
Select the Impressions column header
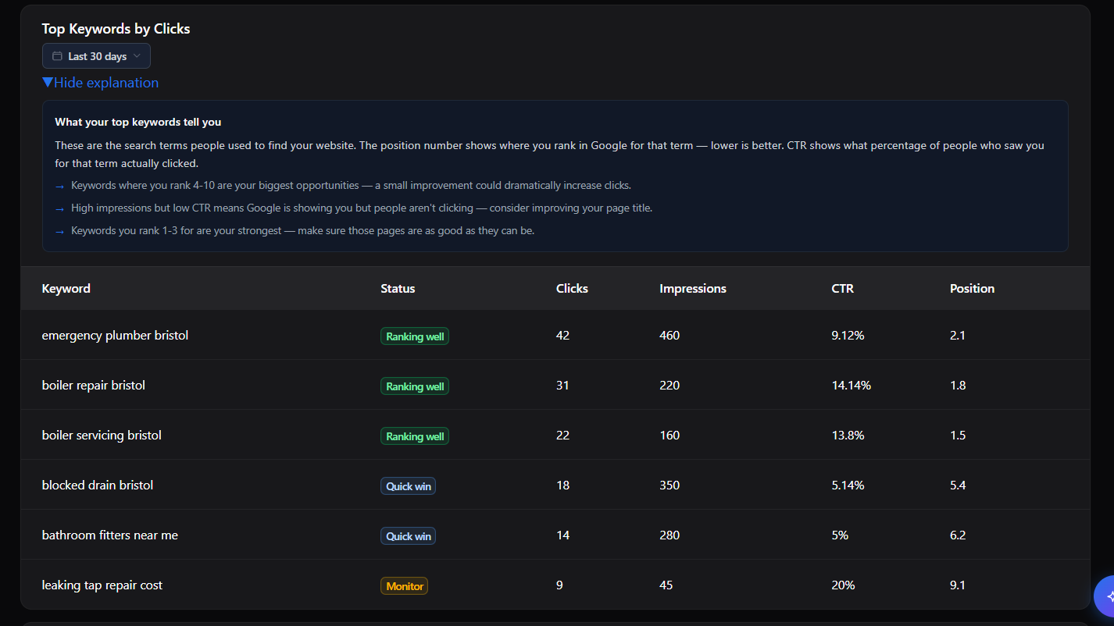tap(693, 289)
